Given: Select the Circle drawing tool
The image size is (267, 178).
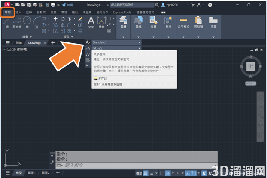Looking at the screenshot, I should [27, 21].
